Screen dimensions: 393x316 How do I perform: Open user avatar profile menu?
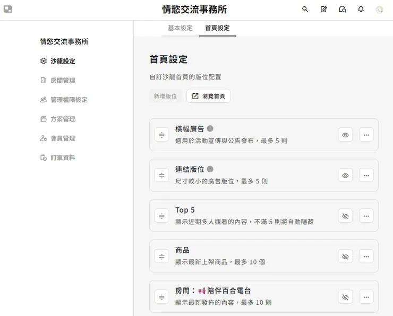379,10
